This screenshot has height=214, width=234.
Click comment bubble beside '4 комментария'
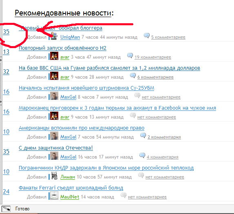click(142, 155)
